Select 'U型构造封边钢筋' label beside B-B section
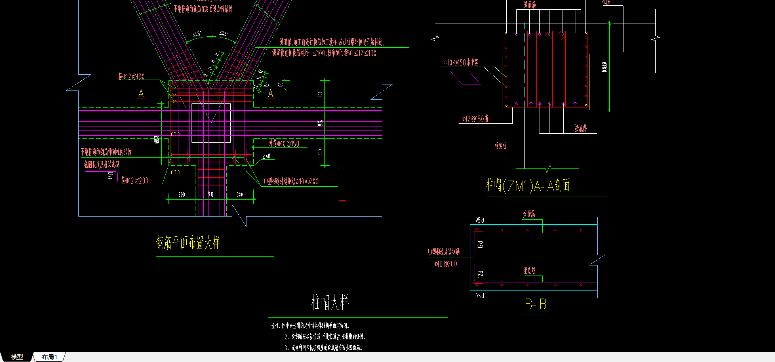 coord(444,252)
